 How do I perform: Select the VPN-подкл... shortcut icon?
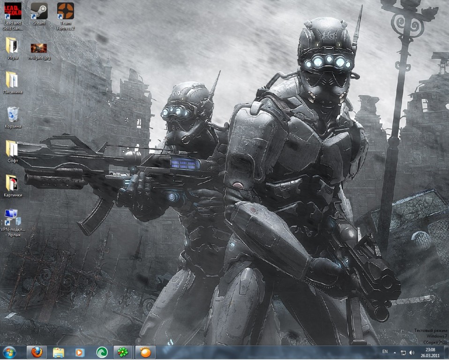[x=13, y=223]
